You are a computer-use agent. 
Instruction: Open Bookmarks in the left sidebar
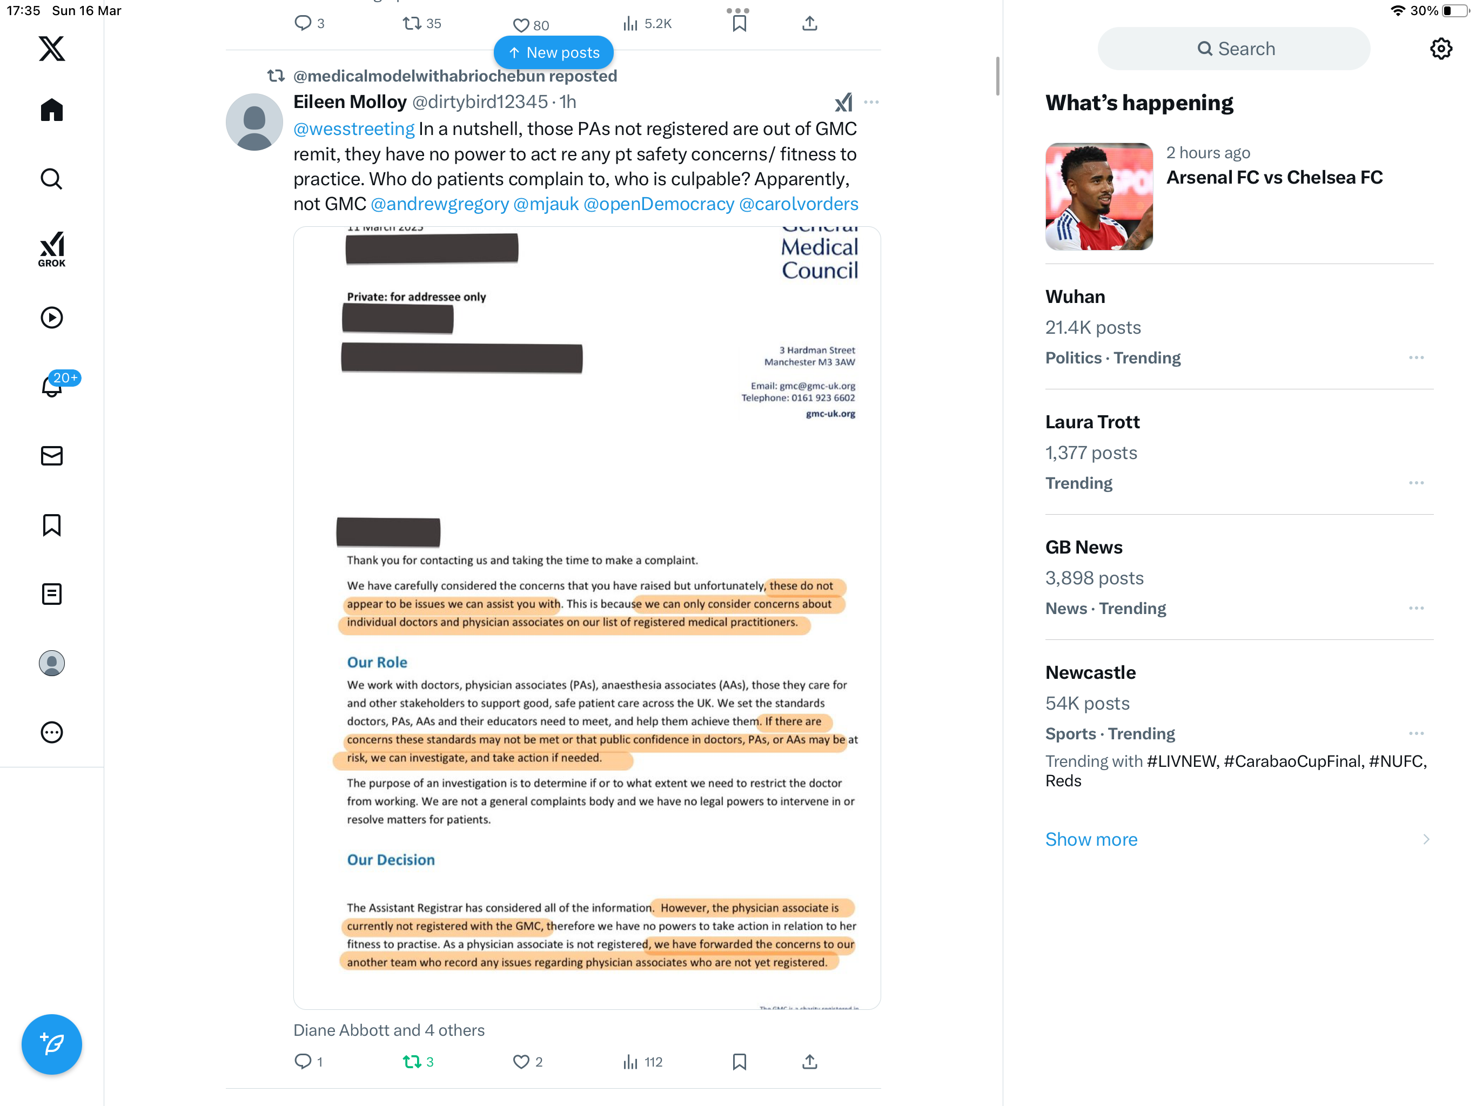coord(51,525)
